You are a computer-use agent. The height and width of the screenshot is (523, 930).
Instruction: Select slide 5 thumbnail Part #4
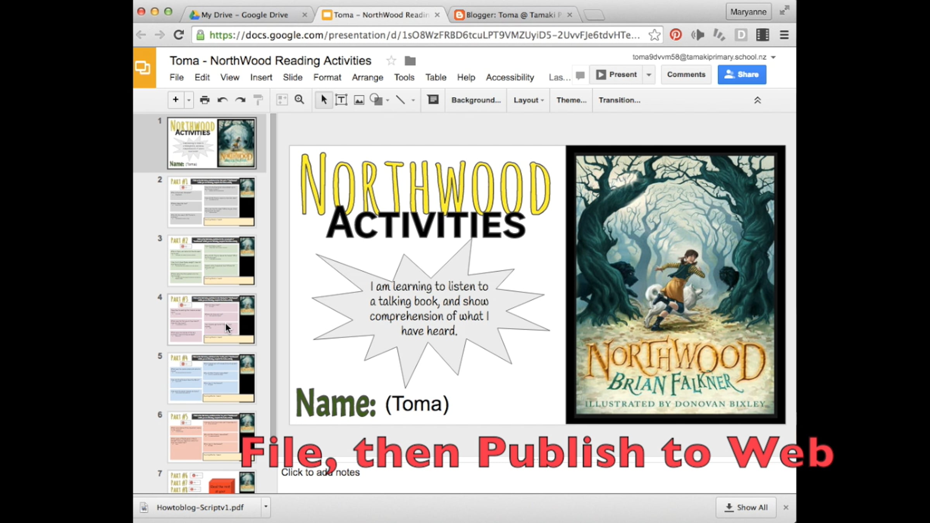pyautogui.click(x=212, y=378)
